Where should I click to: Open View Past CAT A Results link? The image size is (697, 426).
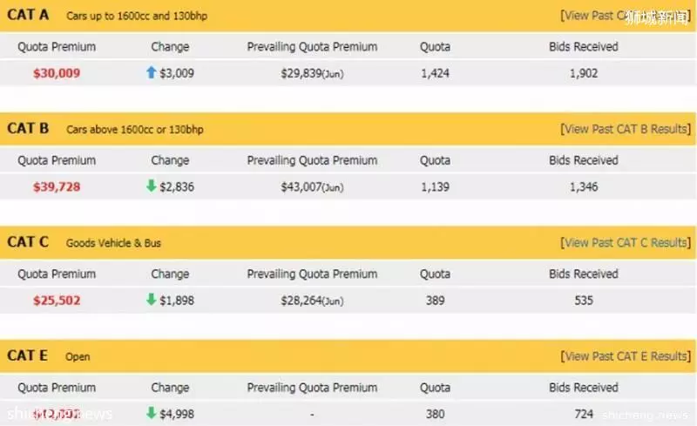626,16
